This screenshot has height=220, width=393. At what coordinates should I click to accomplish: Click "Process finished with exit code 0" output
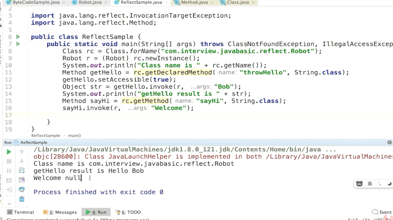[x=98, y=192]
